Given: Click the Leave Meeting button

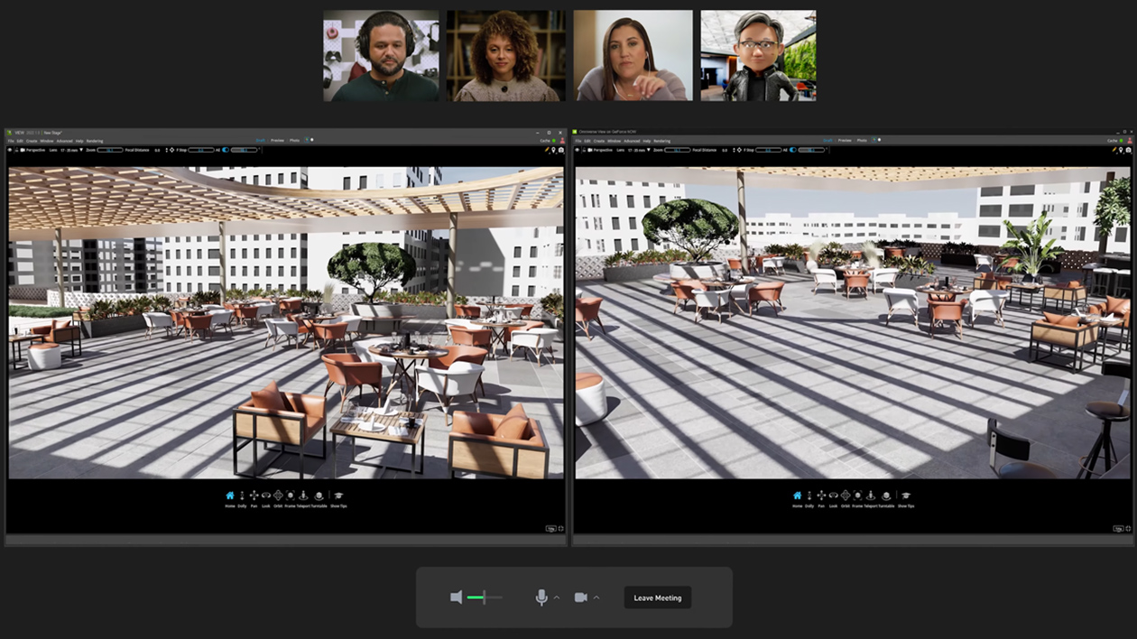Looking at the screenshot, I should point(657,597).
